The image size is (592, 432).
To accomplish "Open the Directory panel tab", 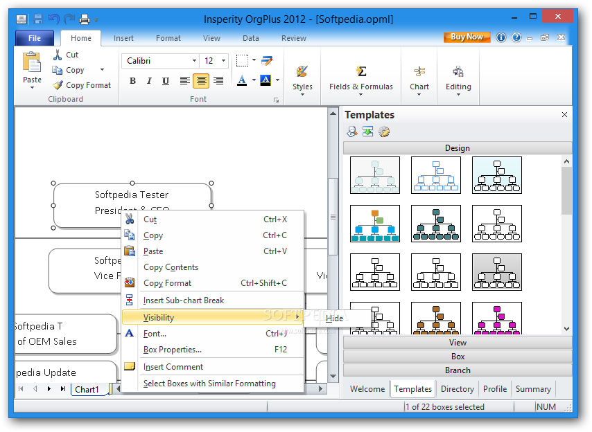I will [x=457, y=389].
